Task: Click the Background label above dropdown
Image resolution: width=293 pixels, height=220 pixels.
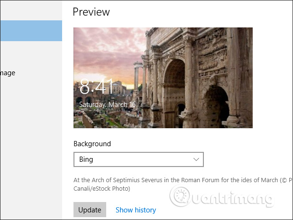Action: (x=92, y=144)
